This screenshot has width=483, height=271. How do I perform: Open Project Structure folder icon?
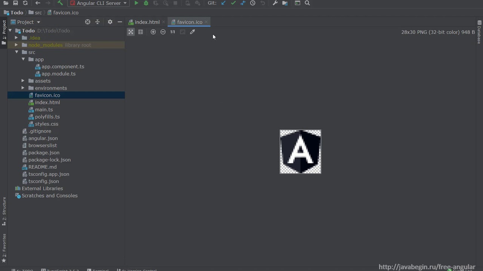pos(285,3)
